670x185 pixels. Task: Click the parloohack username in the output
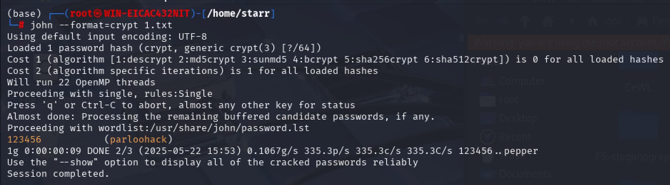pyautogui.click(x=138, y=139)
